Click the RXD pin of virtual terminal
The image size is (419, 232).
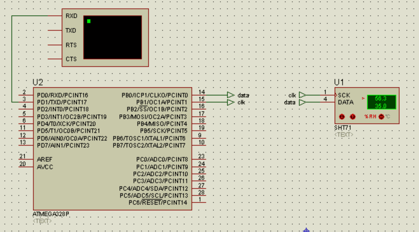tap(71, 16)
